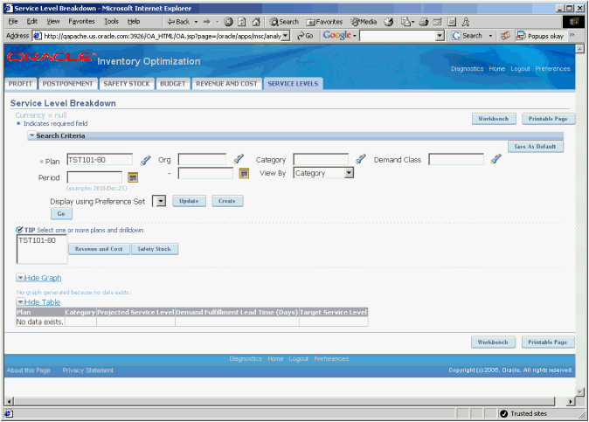Switch to the Safety Stock tab
The image size is (589, 422).
pyautogui.click(x=127, y=84)
